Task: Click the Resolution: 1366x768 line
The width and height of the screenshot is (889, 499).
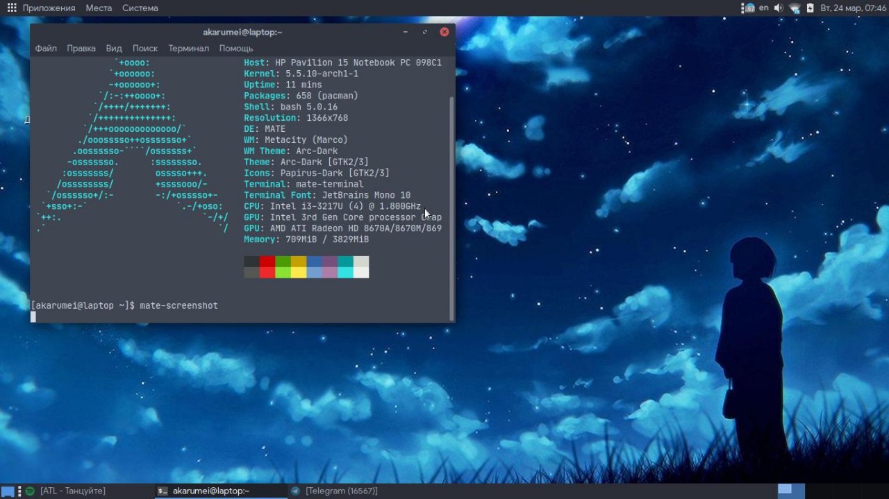Action: 296,118
